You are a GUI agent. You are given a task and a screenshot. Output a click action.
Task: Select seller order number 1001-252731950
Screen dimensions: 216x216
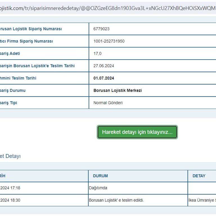point(109,41)
